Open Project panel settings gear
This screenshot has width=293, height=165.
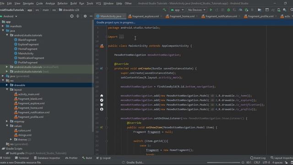[85, 16]
